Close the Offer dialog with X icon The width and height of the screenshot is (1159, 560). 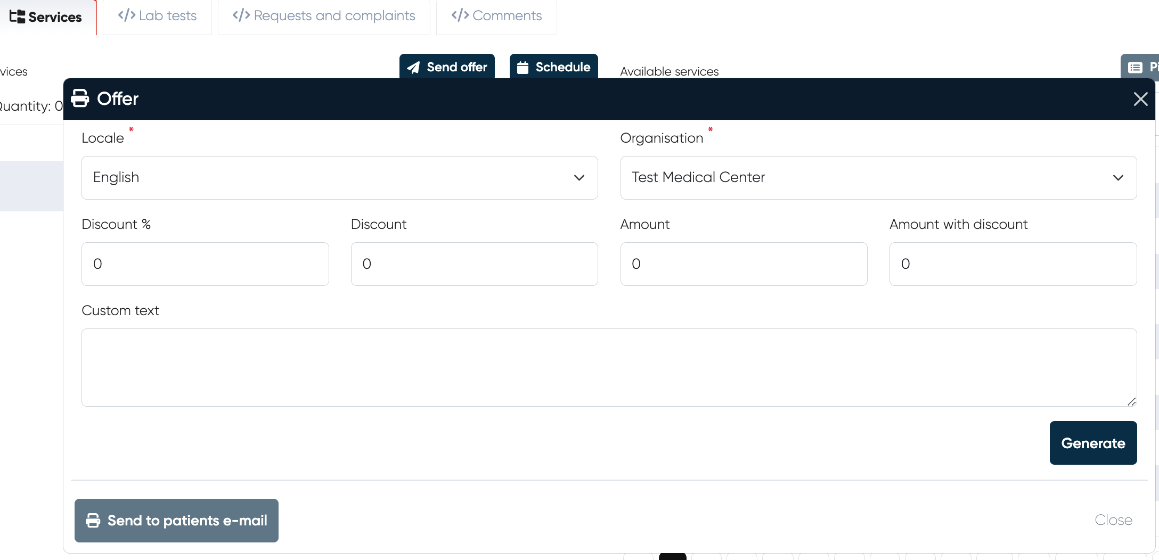pyautogui.click(x=1140, y=99)
